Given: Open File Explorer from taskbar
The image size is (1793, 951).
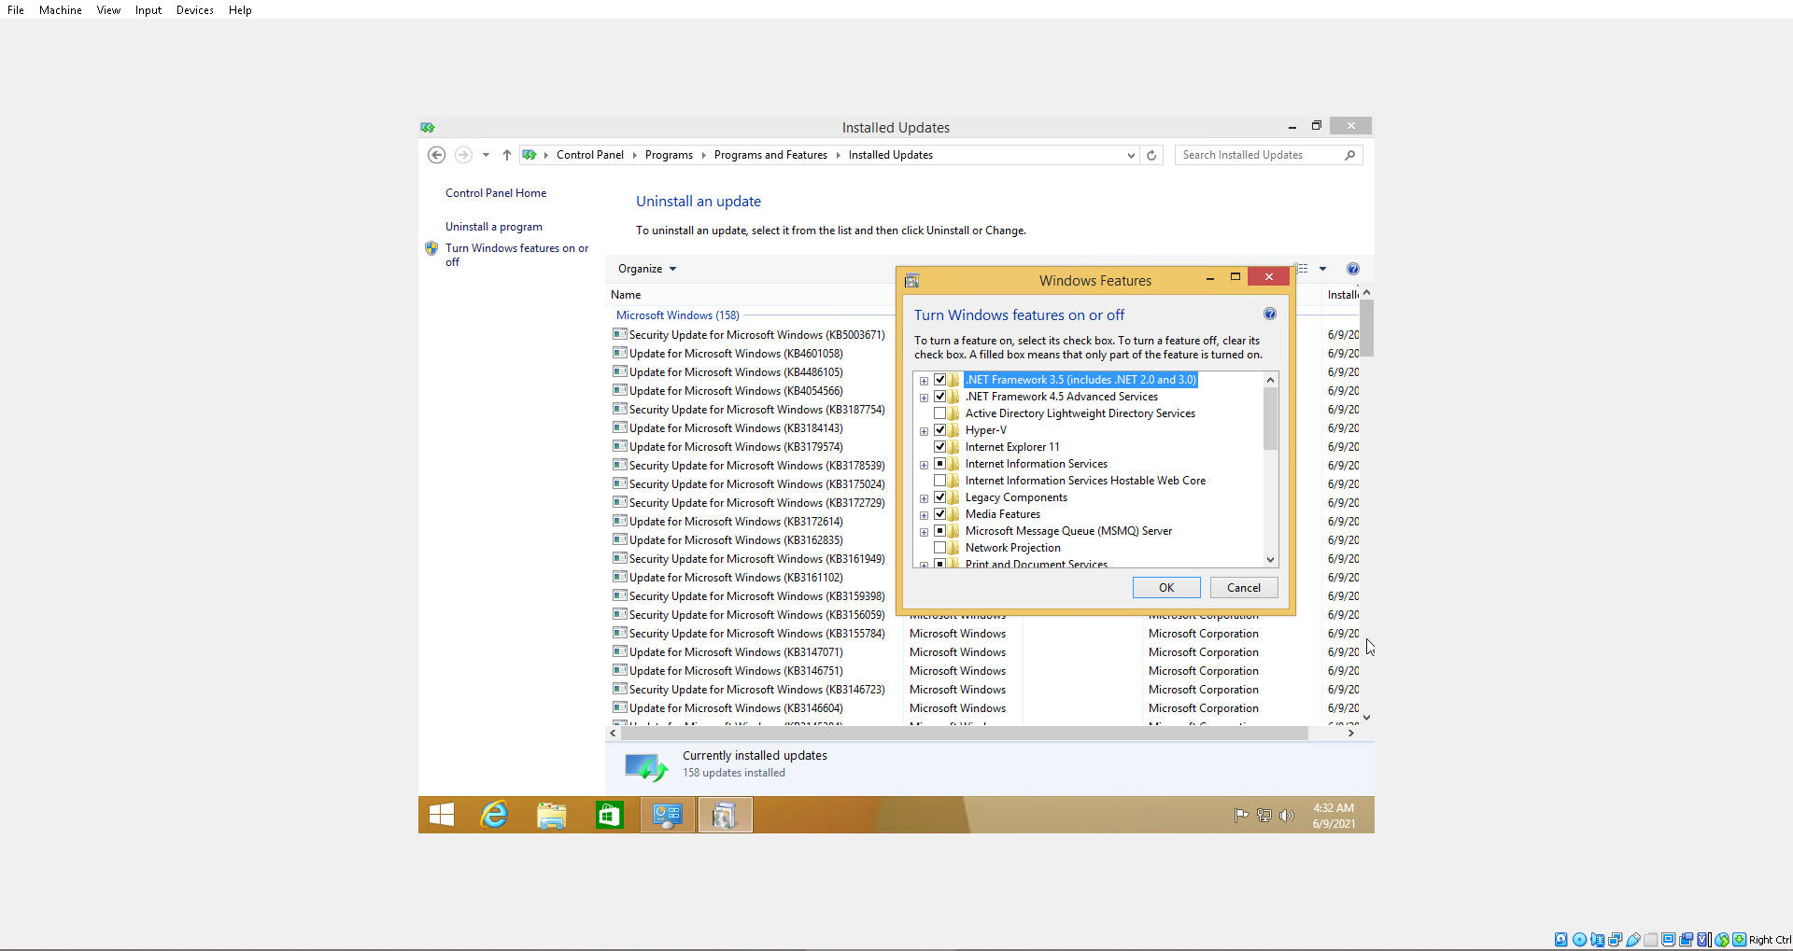Looking at the screenshot, I should click(552, 815).
